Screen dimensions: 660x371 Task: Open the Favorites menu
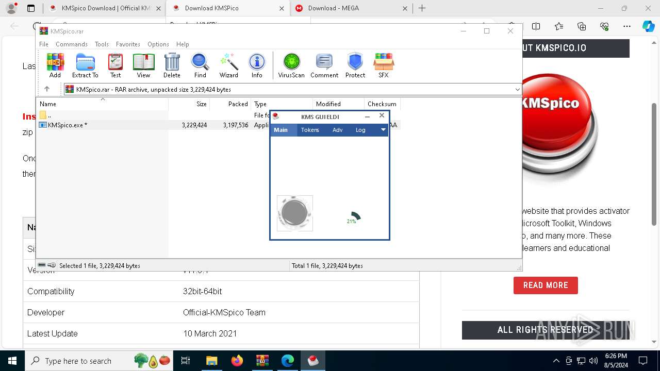coord(128,44)
